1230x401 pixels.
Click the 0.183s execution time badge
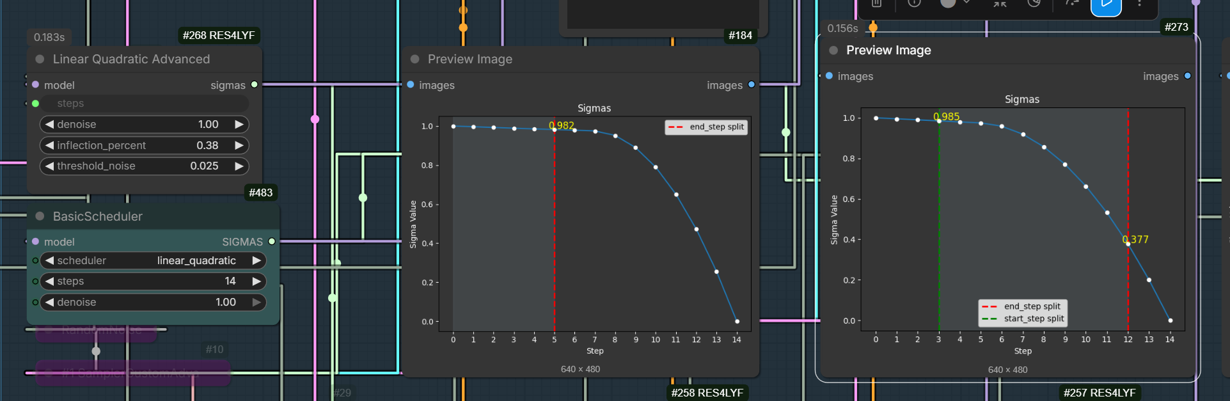49,37
